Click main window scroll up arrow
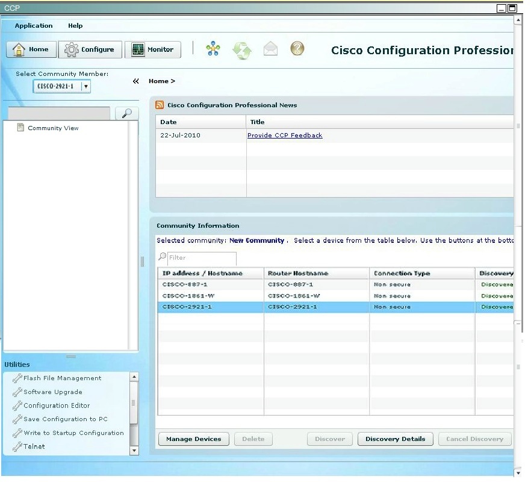Viewport: 531px width, 482px height. click(518, 20)
